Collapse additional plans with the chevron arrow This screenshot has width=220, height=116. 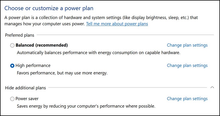click(x=212, y=87)
